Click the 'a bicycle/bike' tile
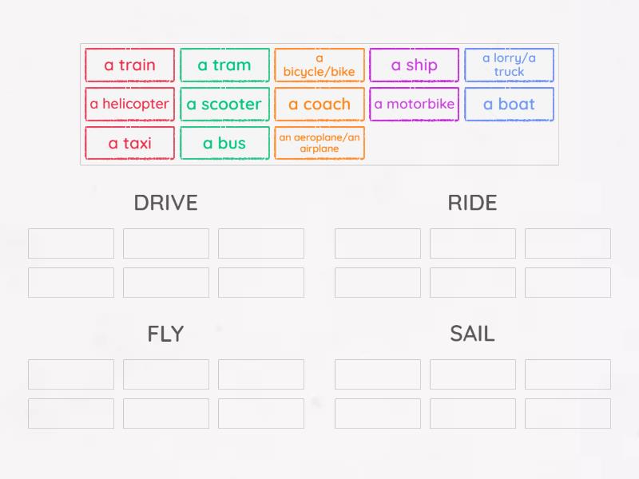The height and width of the screenshot is (479, 639). tap(319, 65)
